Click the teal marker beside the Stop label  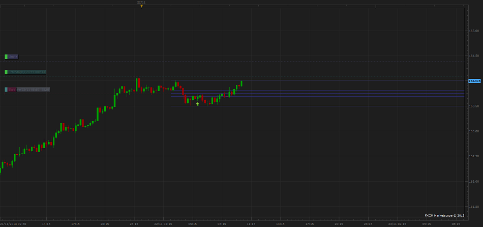(6, 90)
